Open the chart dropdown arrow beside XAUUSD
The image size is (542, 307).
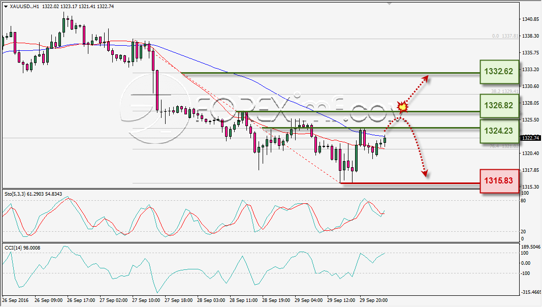coord(6,7)
